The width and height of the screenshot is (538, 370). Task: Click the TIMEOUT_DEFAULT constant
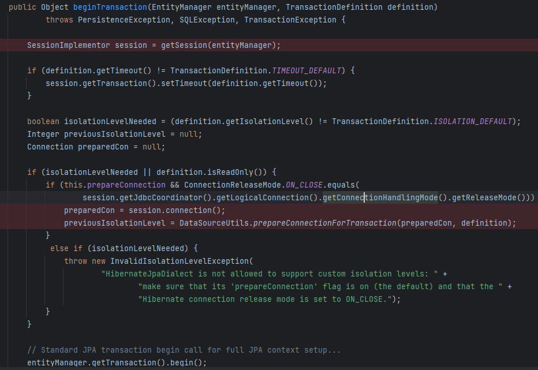coord(307,70)
